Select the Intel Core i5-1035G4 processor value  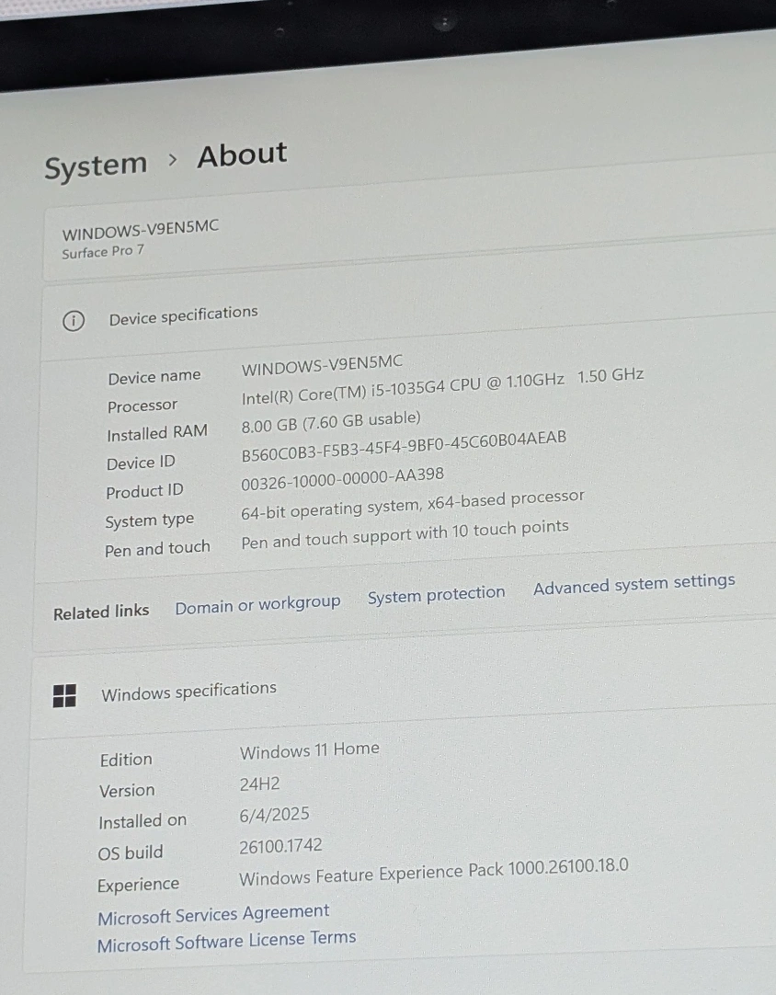click(x=442, y=386)
